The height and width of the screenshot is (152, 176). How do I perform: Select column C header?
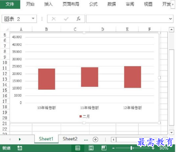pyautogui.click(x=75, y=29)
